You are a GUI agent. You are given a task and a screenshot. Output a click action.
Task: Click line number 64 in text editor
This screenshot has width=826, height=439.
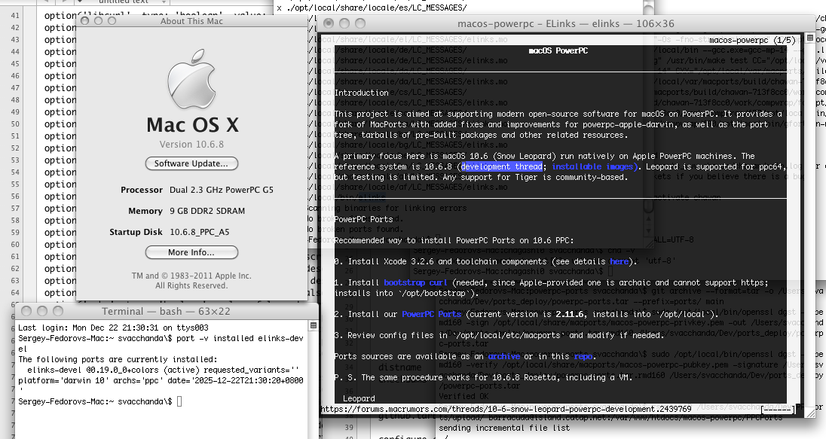[x=15, y=293]
